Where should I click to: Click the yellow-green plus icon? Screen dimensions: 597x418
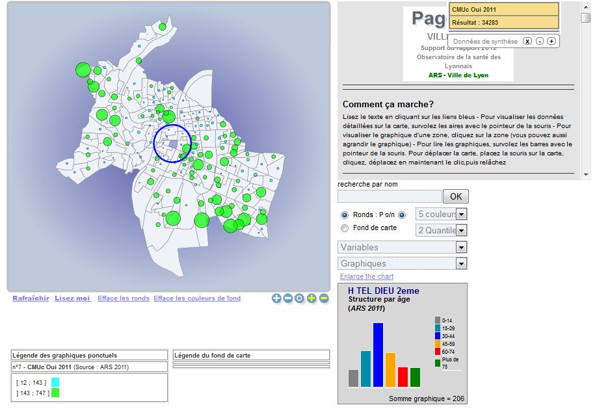(x=312, y=298)
